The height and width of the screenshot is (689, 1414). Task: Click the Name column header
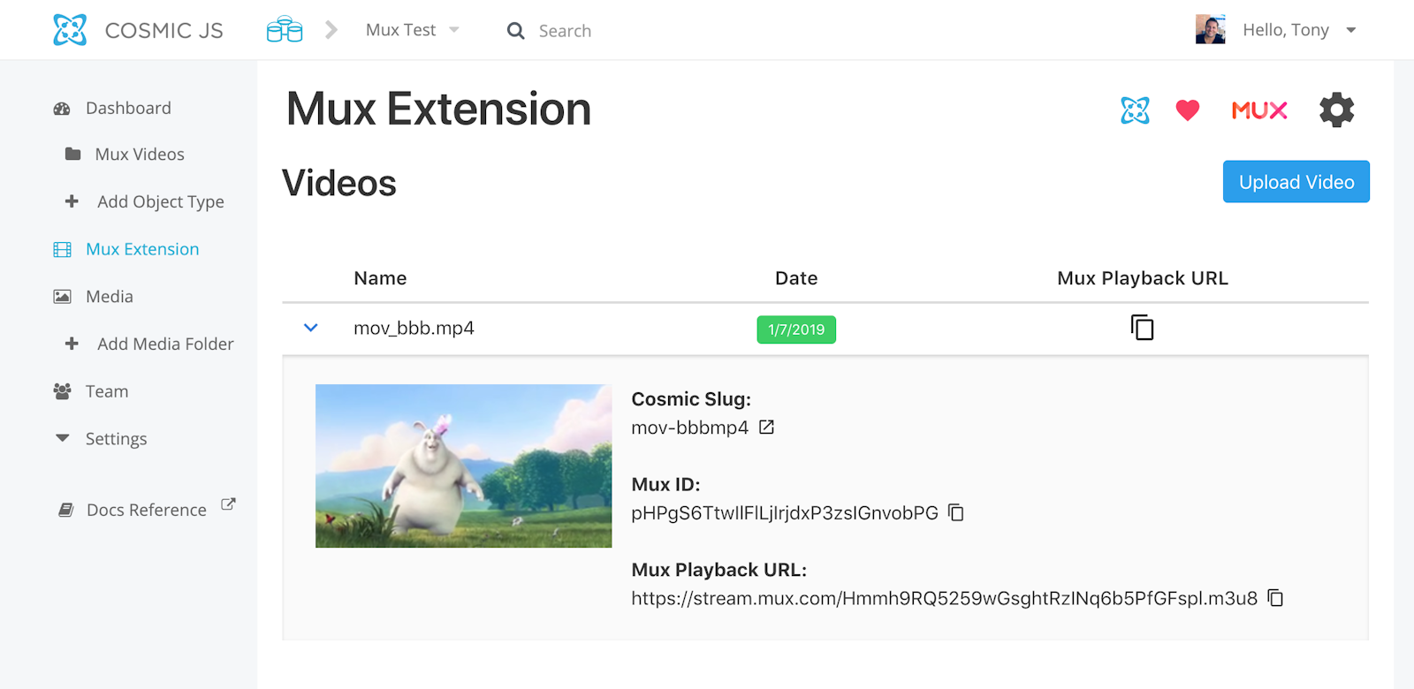coord(380,278)
